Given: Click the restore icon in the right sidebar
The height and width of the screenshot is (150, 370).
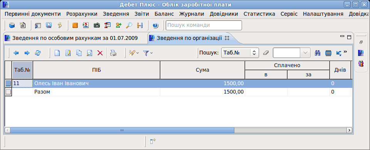Looking at the screenshot, I should [361, 43].
